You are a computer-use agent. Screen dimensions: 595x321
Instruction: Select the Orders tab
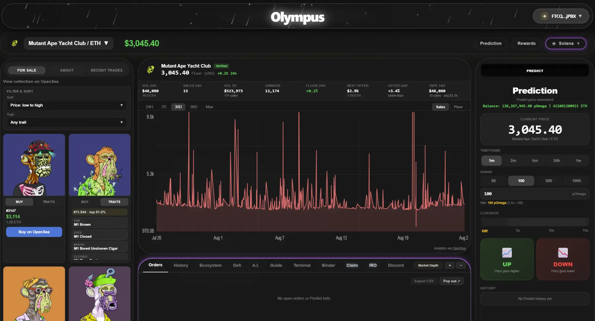click(155, 265)
